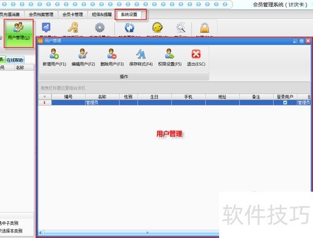Image resolution: width=313 pixels, height=238 pixels.
Task: Click the 性别 column header
Action: (x=128, y=96)
